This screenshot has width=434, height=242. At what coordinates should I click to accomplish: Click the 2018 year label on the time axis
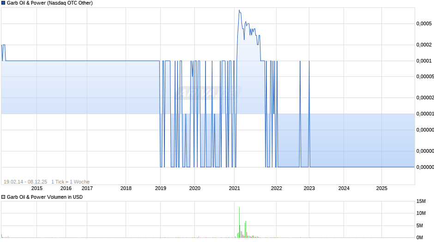[x=126, y=188]
